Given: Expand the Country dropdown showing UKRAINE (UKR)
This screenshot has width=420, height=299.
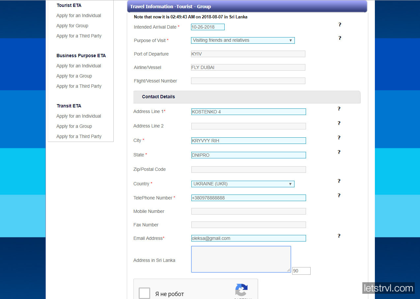Looking at the screenshot, I should pos(243,184).
